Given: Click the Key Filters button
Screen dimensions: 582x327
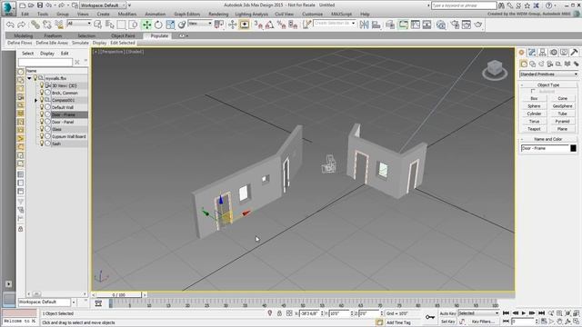Looking at the screenshot, I should coord(483,322).
